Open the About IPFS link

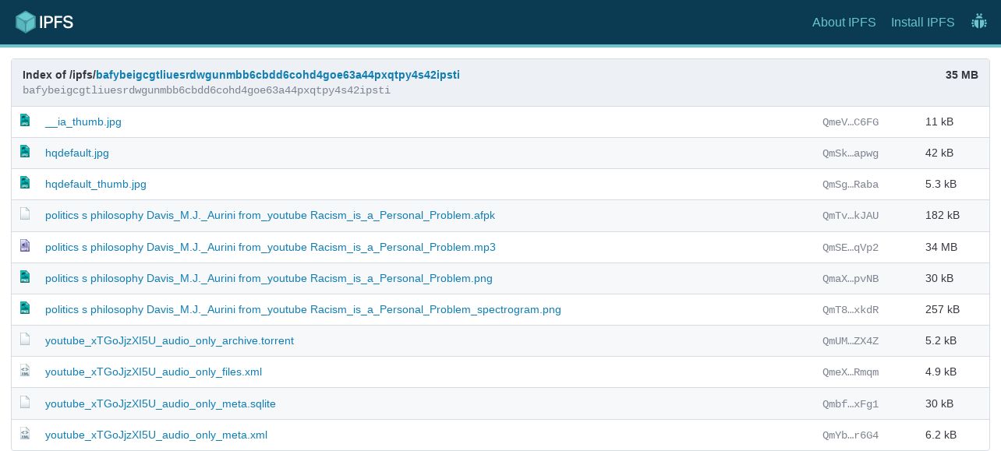click(x=844, y=22)
